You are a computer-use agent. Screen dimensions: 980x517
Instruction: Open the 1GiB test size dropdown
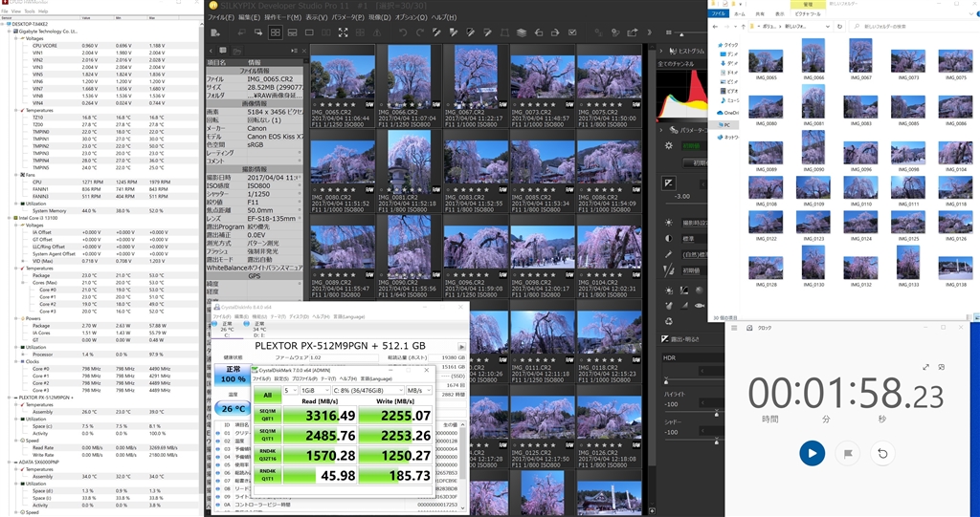point(314,390)
